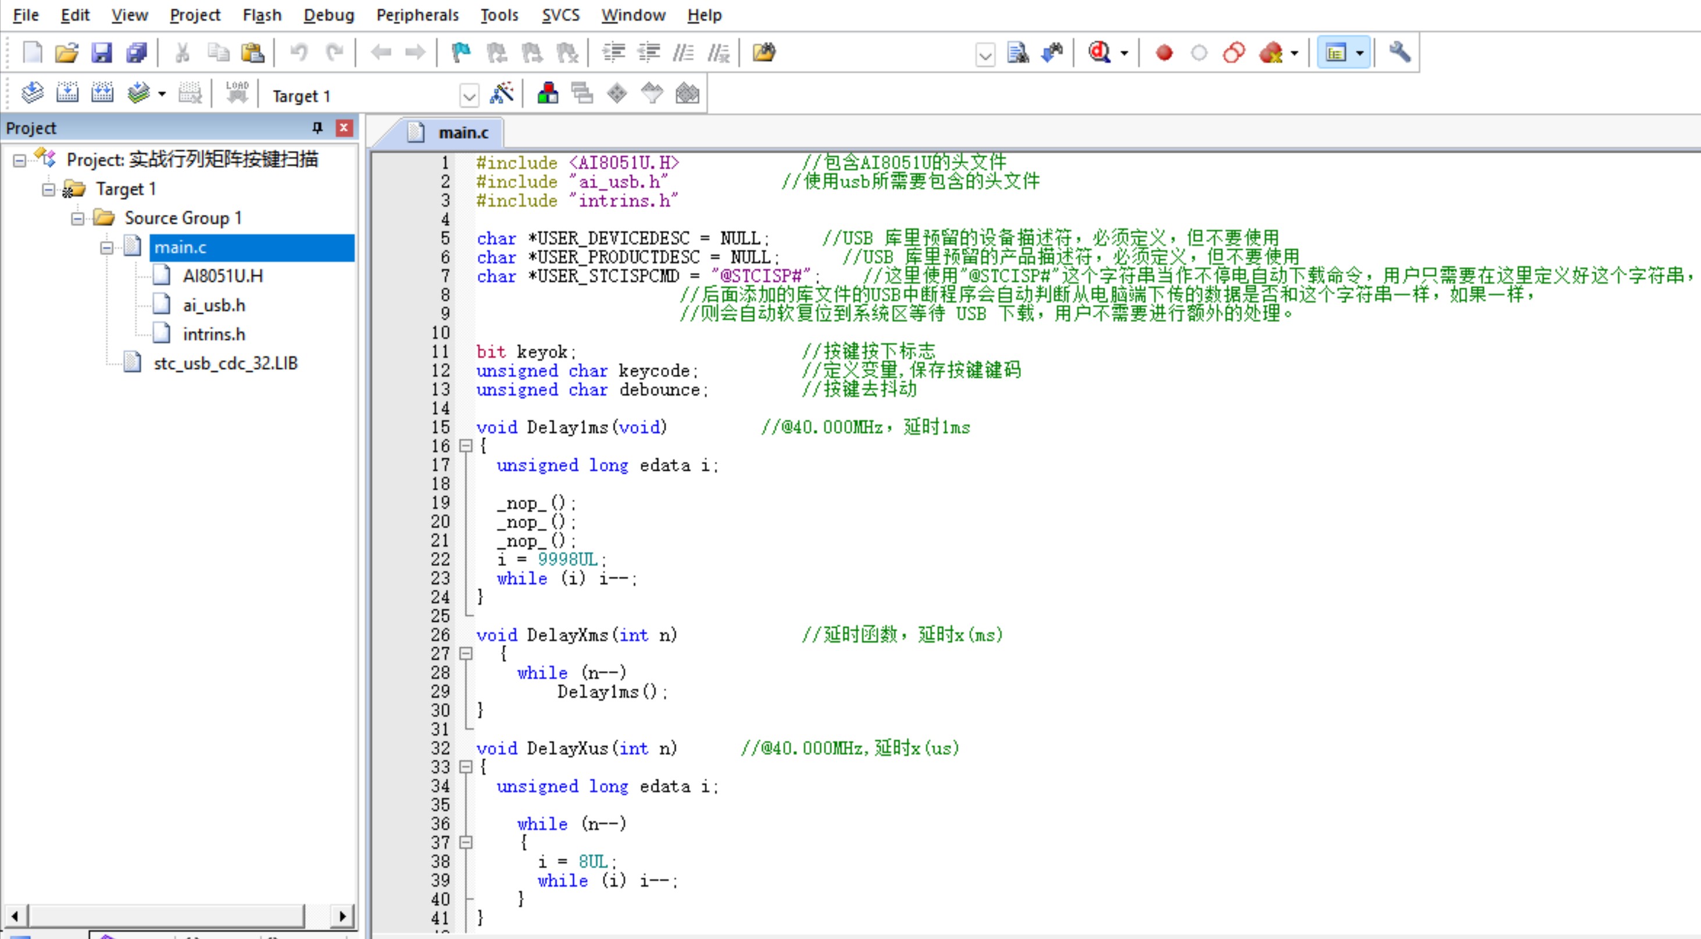Open a file with the folder icon
The image size is (1701, 939).
pos(66,52)
